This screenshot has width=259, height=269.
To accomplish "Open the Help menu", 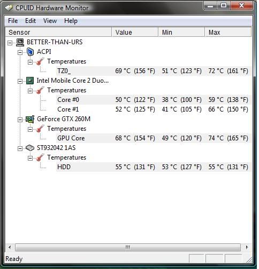I will 71,21.
